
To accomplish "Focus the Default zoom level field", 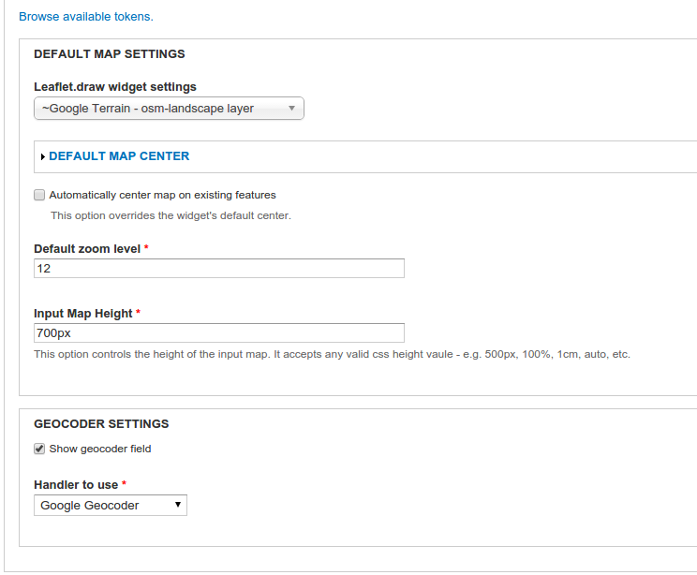I will coord(219,269).
